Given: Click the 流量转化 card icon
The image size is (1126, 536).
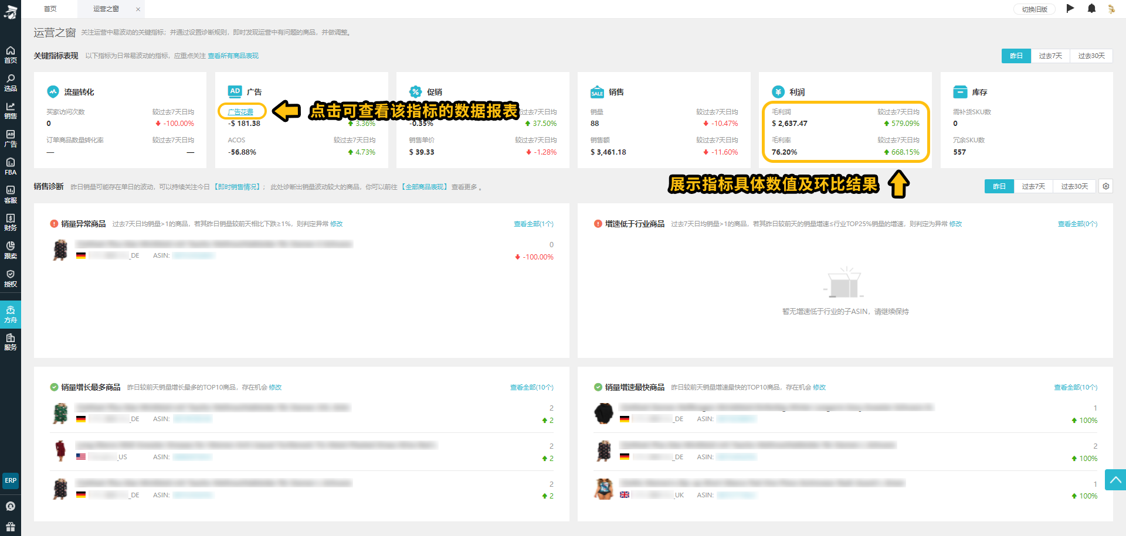Looking at the screenshot, I should pos(53,91).
